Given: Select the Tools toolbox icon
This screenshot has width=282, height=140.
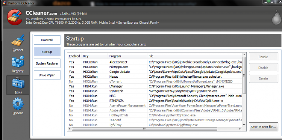Looking at the screenshot, I should (18, 83).
